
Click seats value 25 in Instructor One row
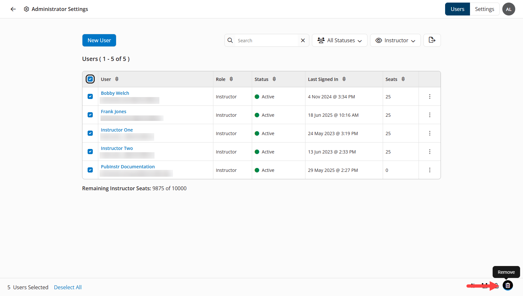(x=388, y=133)
